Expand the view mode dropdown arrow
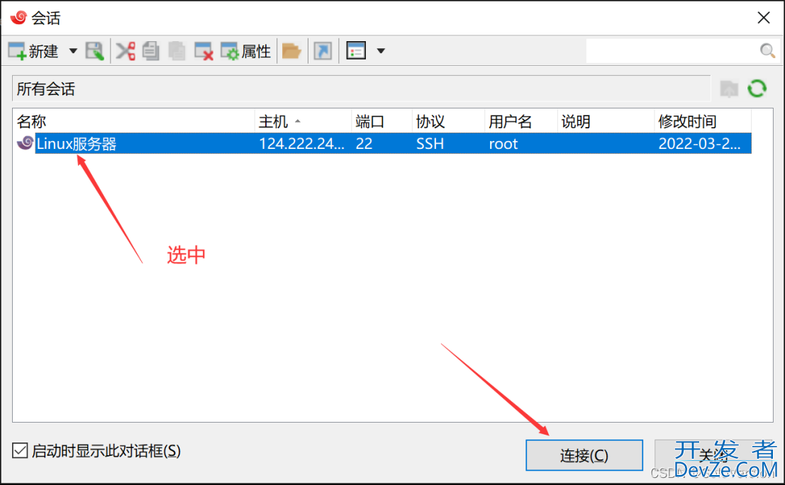 point(381,51)
